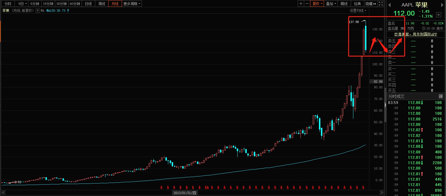The height and width of the screenshot is (196, 446).
Task: Open the 复权 adjustment dropdown
Action: pyautogui.click(x=317, y=4)
